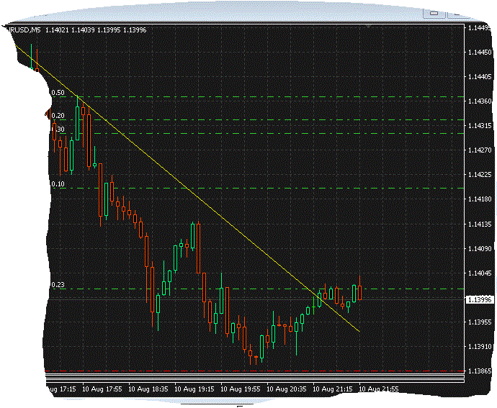Click the 0.20 level label
The width and height of the screenshot is (497, 408).
(x=58, y=115)
